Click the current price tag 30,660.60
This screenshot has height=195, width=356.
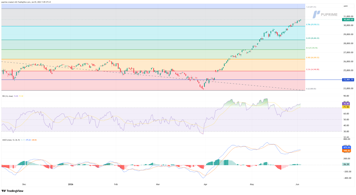tap(348, 20)
